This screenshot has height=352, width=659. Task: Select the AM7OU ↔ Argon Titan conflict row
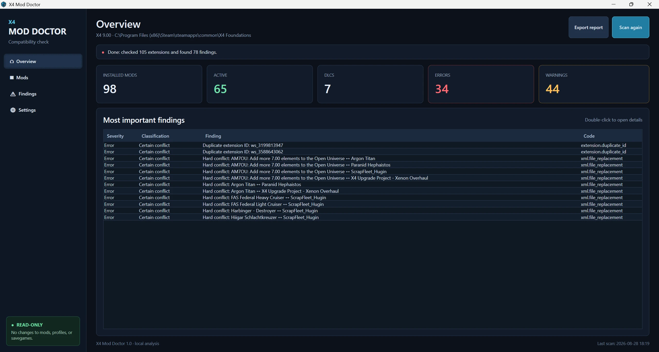[373, 158]
